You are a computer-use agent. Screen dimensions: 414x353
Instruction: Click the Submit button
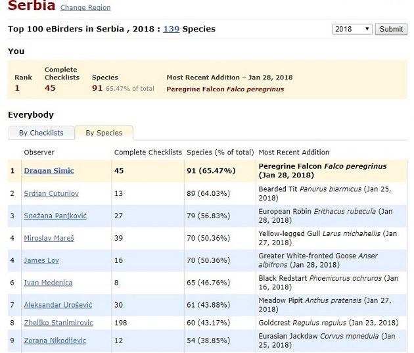391,29
